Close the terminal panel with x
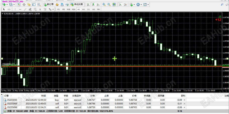 coord(2,95)
